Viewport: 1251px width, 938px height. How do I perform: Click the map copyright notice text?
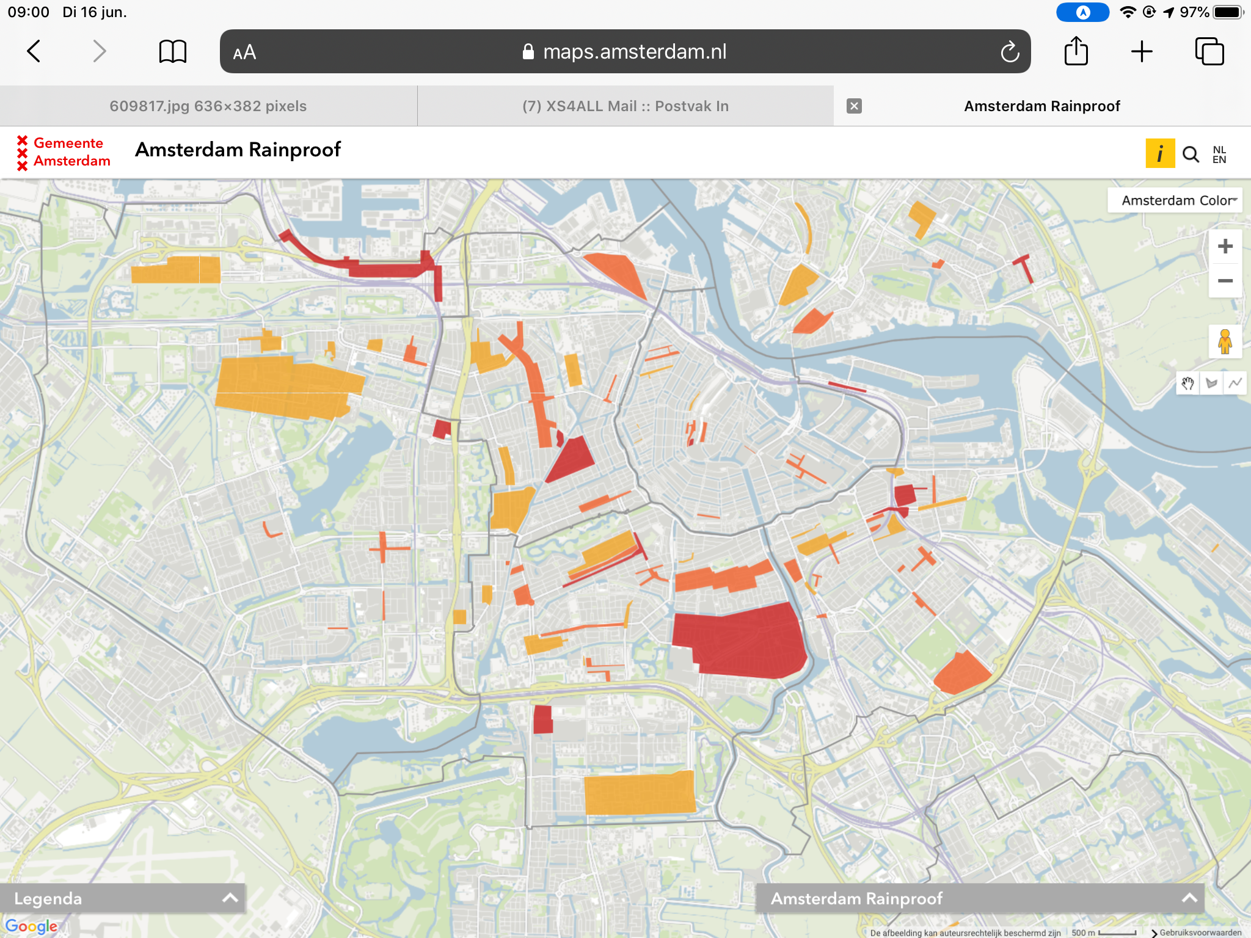(x=965, y=933)
